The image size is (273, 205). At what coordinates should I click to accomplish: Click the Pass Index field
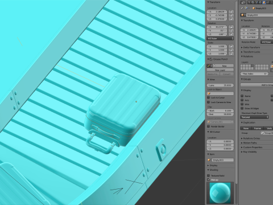click(x=254, y=73)
